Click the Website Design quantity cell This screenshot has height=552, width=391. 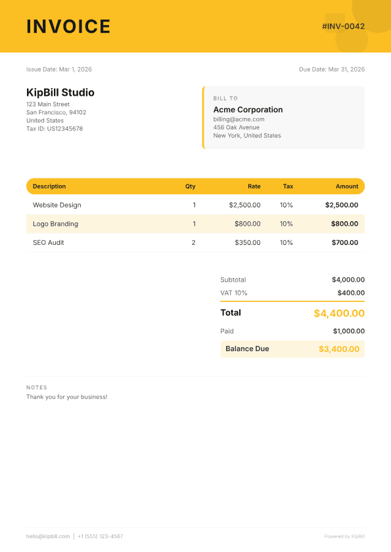click(x=194, y=205)
